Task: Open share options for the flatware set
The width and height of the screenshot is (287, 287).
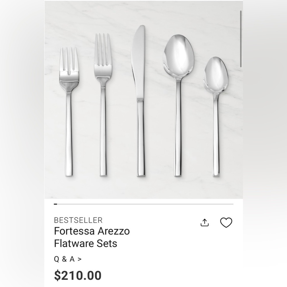Action: pyautogui.click(x=205, y=222)
